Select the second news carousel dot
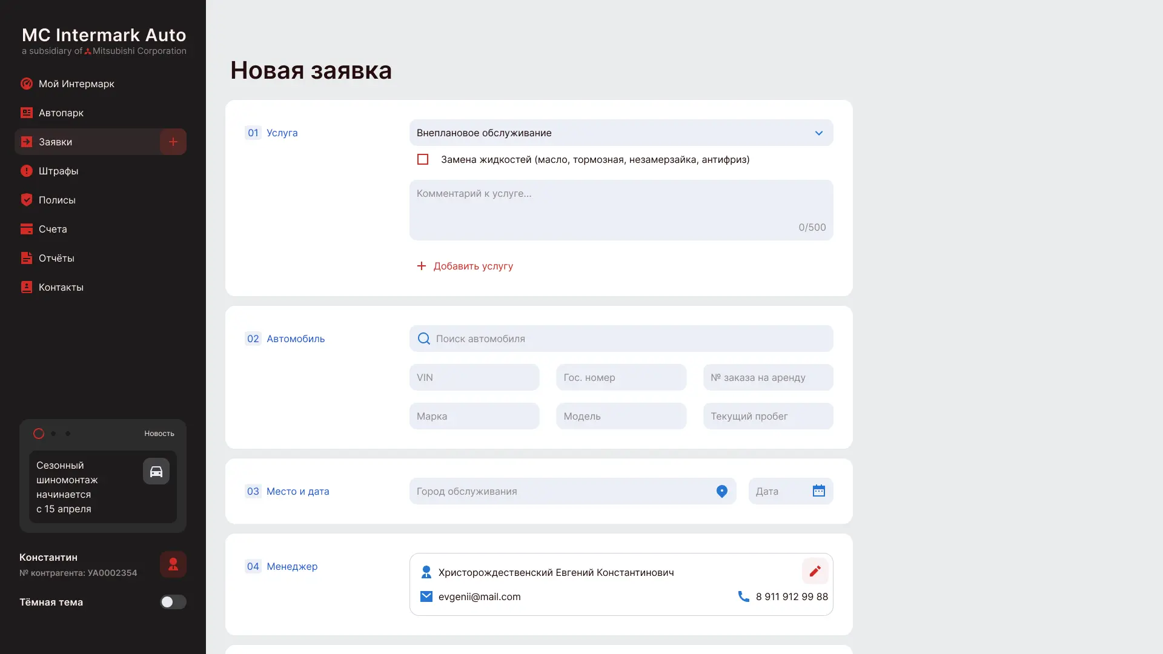Image resolution: width=1163 pixels, height=654 pixels. pyautogui.click(x=53, y=434)
